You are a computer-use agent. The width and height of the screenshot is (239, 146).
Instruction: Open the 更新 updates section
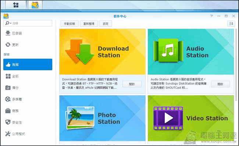(28, 44)
